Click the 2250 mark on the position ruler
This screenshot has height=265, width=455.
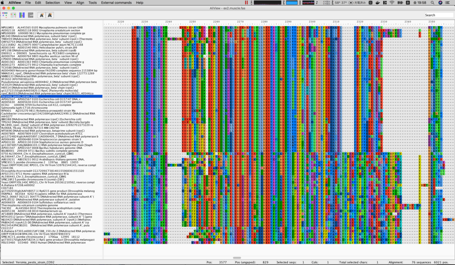click(x=192, y=22)
